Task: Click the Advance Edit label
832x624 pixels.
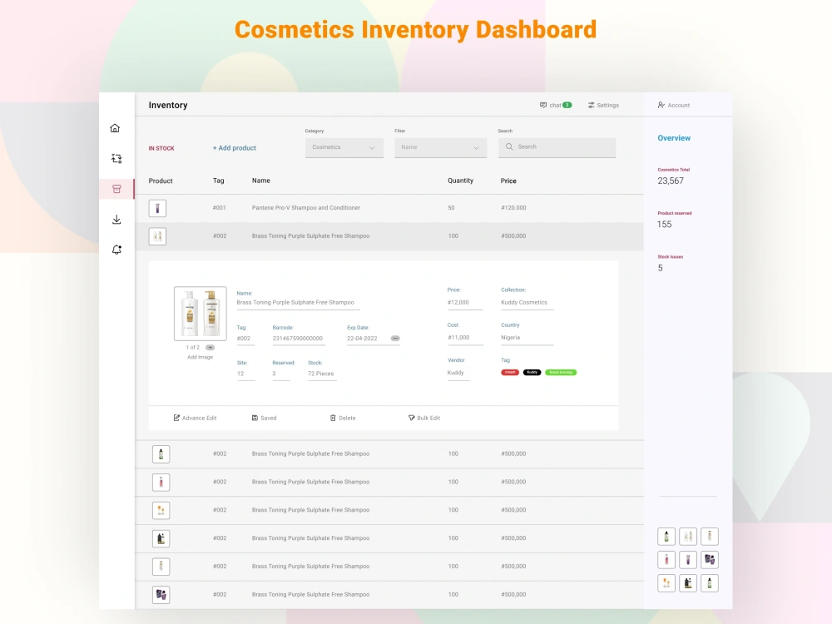Action: click(x=200, y=418)
